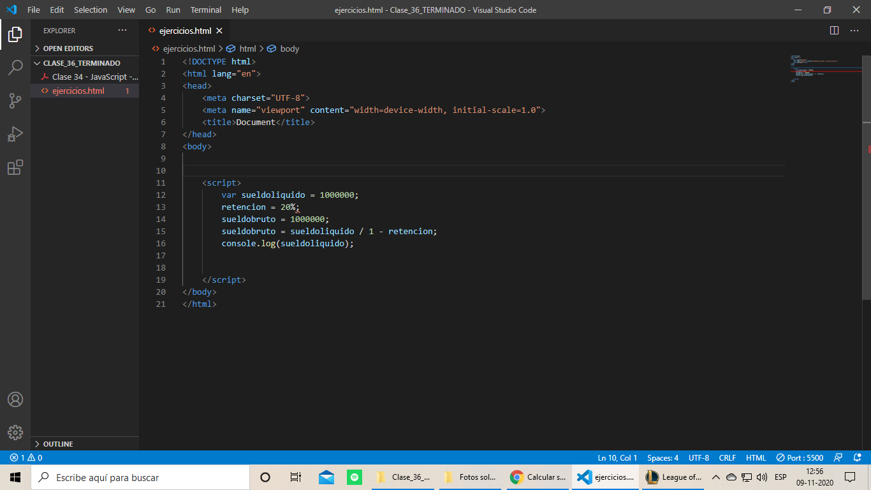This screenshot has height=490, width=871.
Task: Change encoding via UTF-8 status item
Action: tap(699, 457)
